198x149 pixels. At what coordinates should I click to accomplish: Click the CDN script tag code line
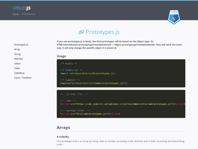[x=122, y=104]
